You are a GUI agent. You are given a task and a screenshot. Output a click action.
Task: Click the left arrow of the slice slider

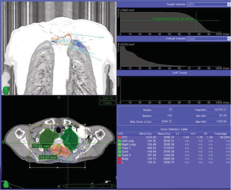click(64, 186)
